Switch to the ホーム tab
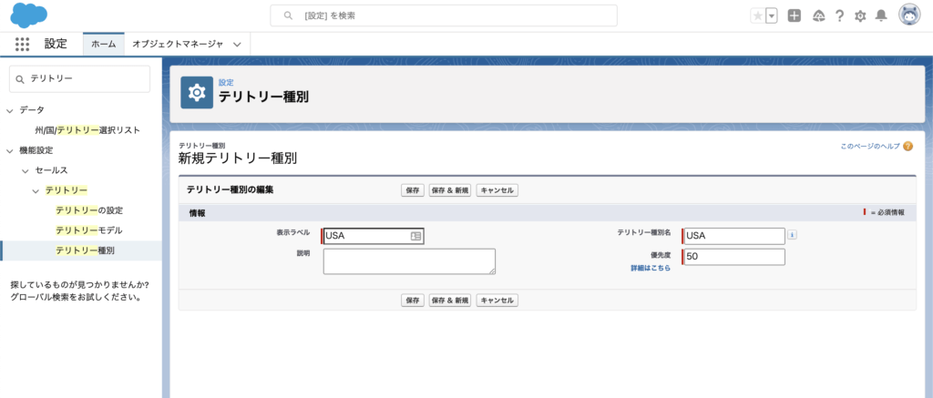933x398 pixels. pyautogui.click(x=103, y=44)
